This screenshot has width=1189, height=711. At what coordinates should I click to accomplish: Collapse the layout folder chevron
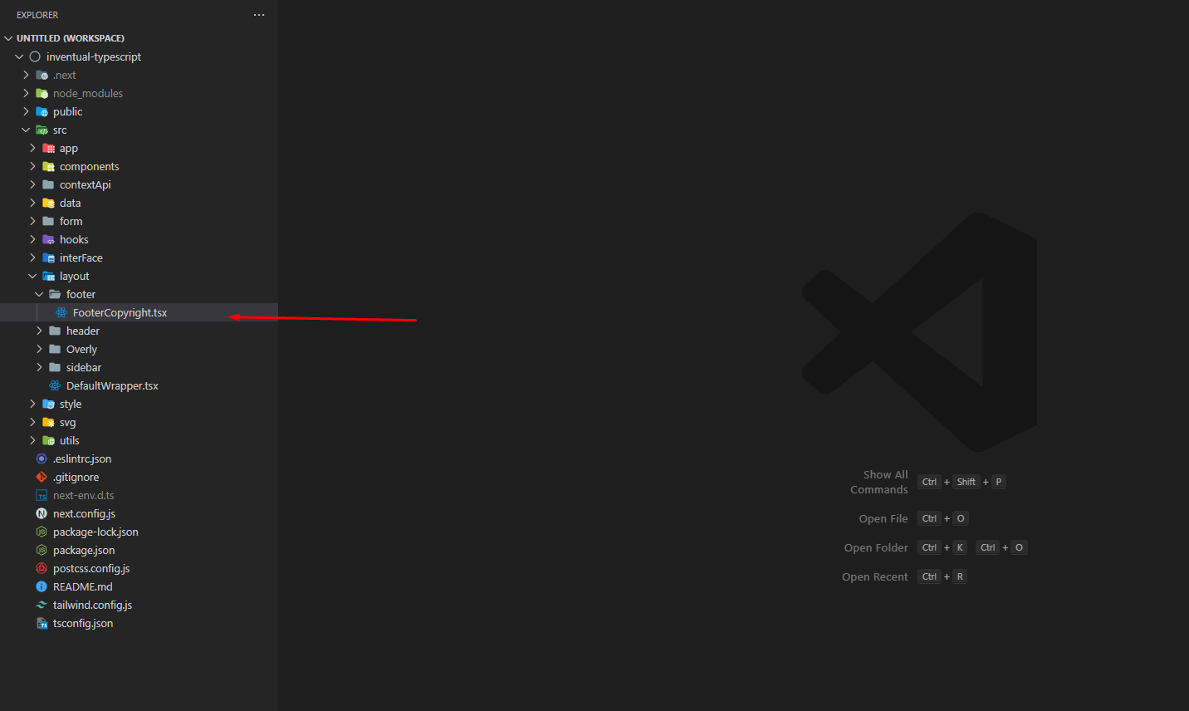click(32, 276)
